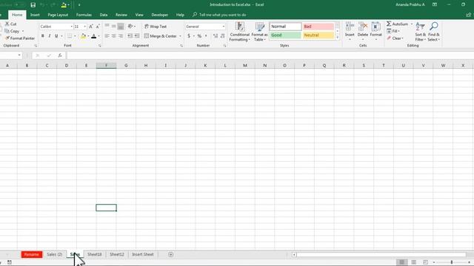
Task: Toggle Wrap Text
Action: click(x=156, y=27)
